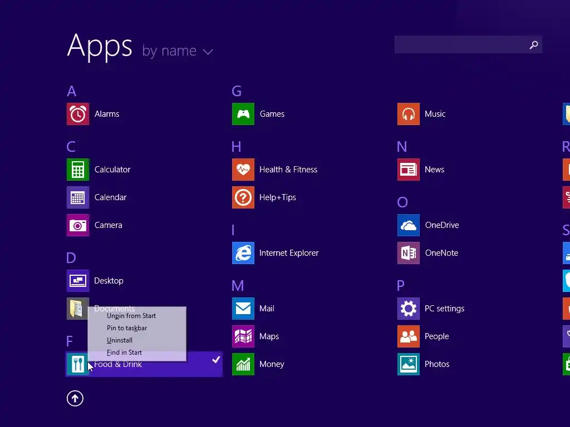The image size is (570, 427).
Task: Click the letter P group header
Action: point(401,286)
